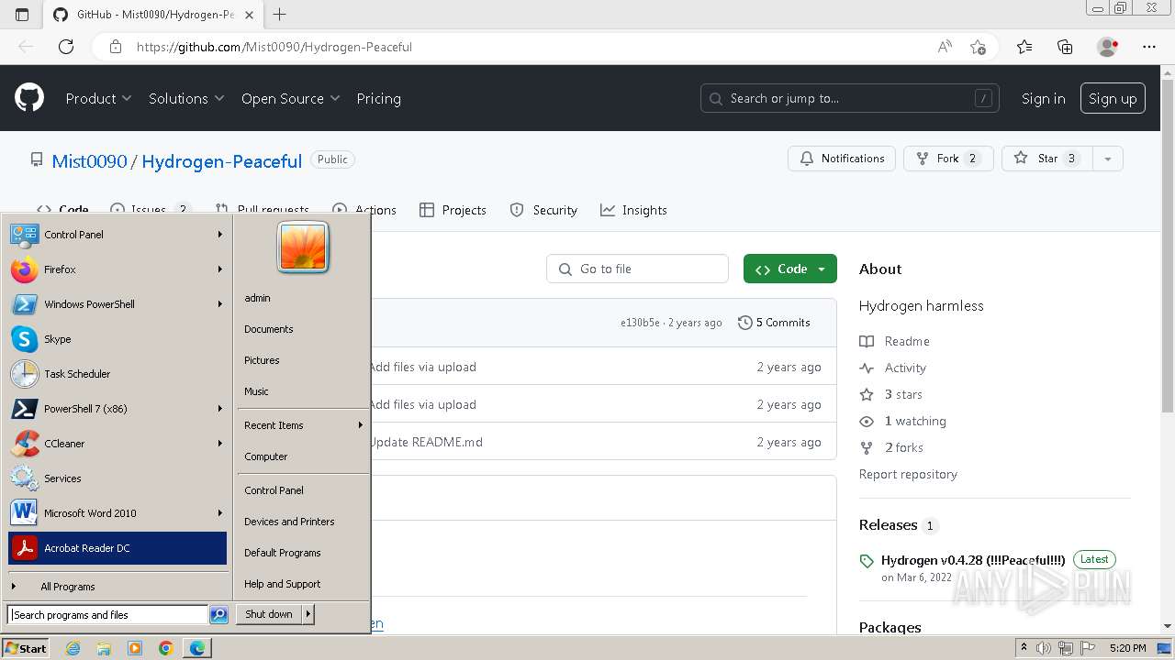Image resolution: width=1175 pixels, height=660 pixels.
Task: Click the Sign up button
Action: pyautogui.click(x=1113, y=98)
